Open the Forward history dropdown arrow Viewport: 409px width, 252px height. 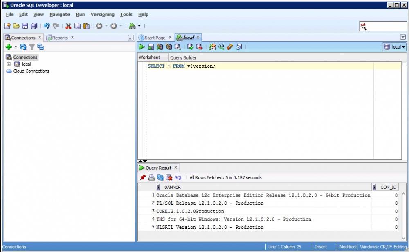pyautogui.click(x=121, y=26)
